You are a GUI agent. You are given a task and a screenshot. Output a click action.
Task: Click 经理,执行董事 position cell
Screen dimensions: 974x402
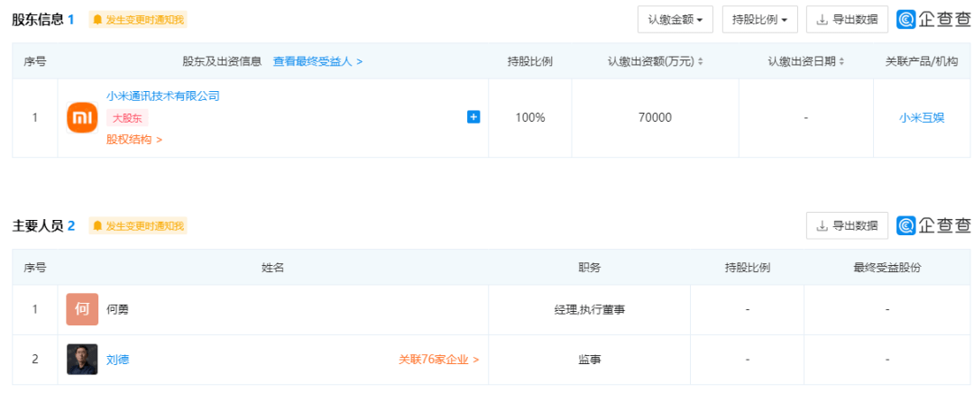click(590, 309)
